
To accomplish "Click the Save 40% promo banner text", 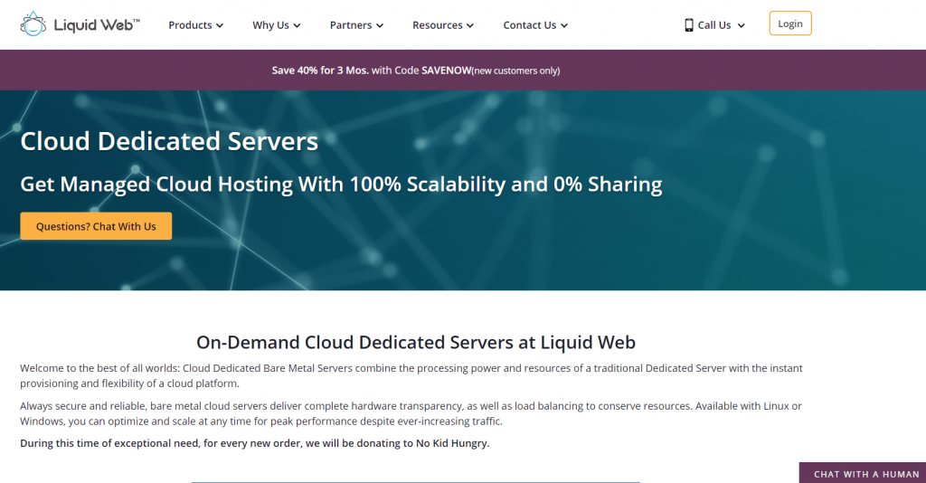I will 416,71.
